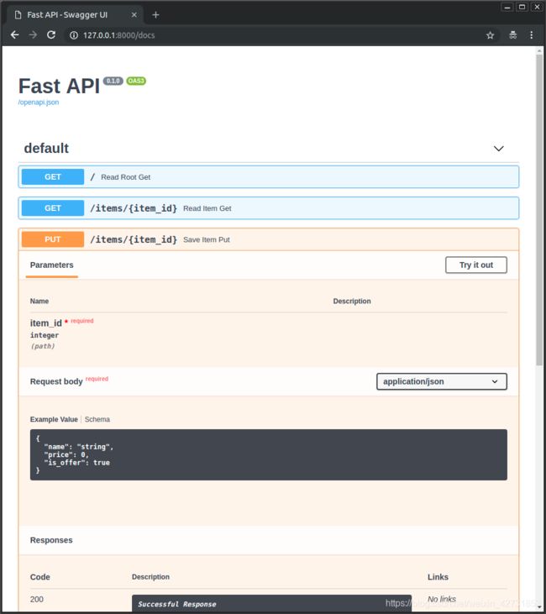Click the Try it out button
Image resolution: width=546 pixels, height=614 pixels.
pyautogui.click(x=476, y=265)
